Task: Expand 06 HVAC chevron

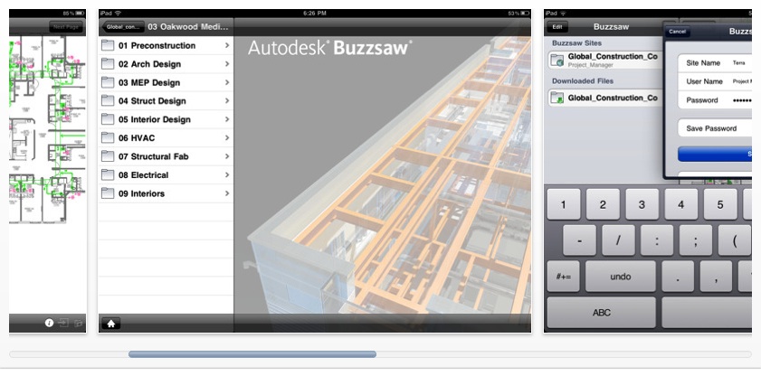Action: click(226, 137)
